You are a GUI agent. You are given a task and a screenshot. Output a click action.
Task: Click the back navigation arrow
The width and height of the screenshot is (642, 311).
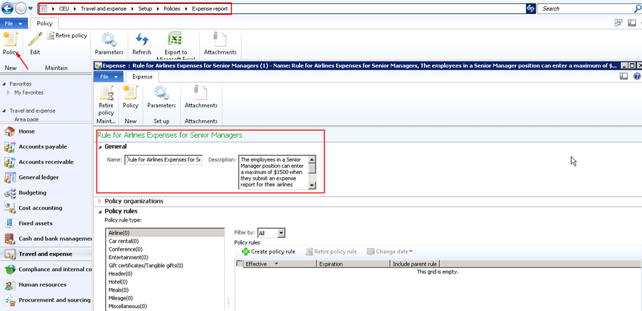pyautogui.click(x=8, y=9)
